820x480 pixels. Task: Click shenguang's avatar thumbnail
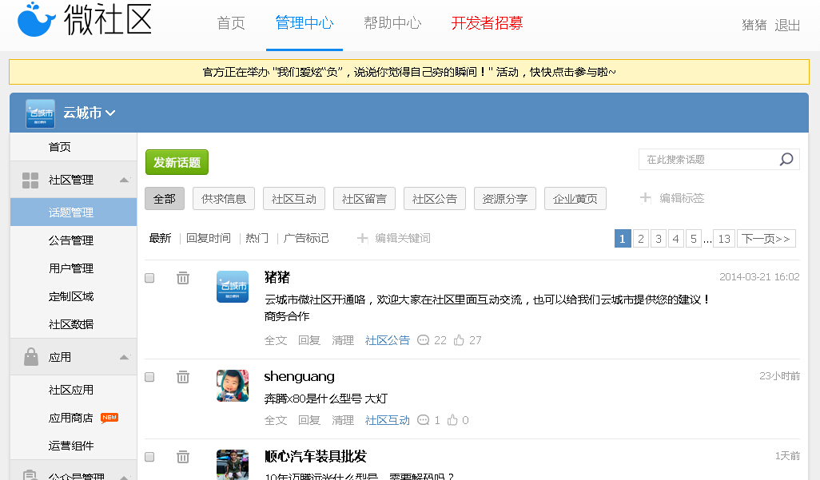click(233, 386)
